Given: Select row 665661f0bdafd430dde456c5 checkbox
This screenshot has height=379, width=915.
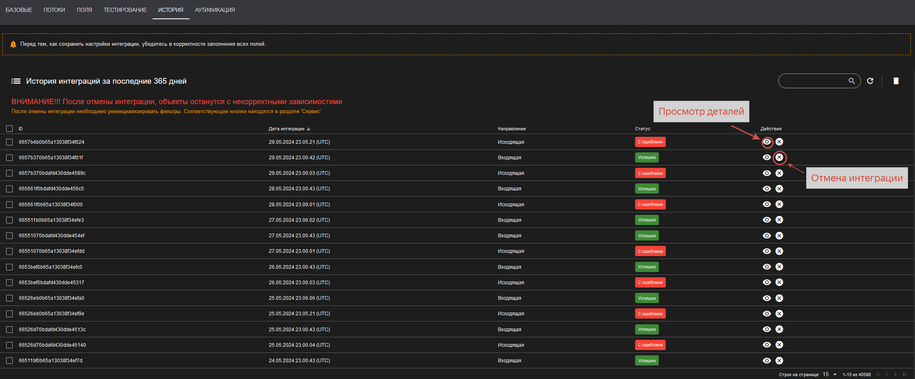Looking at the screenshot, I should (9, 189).
